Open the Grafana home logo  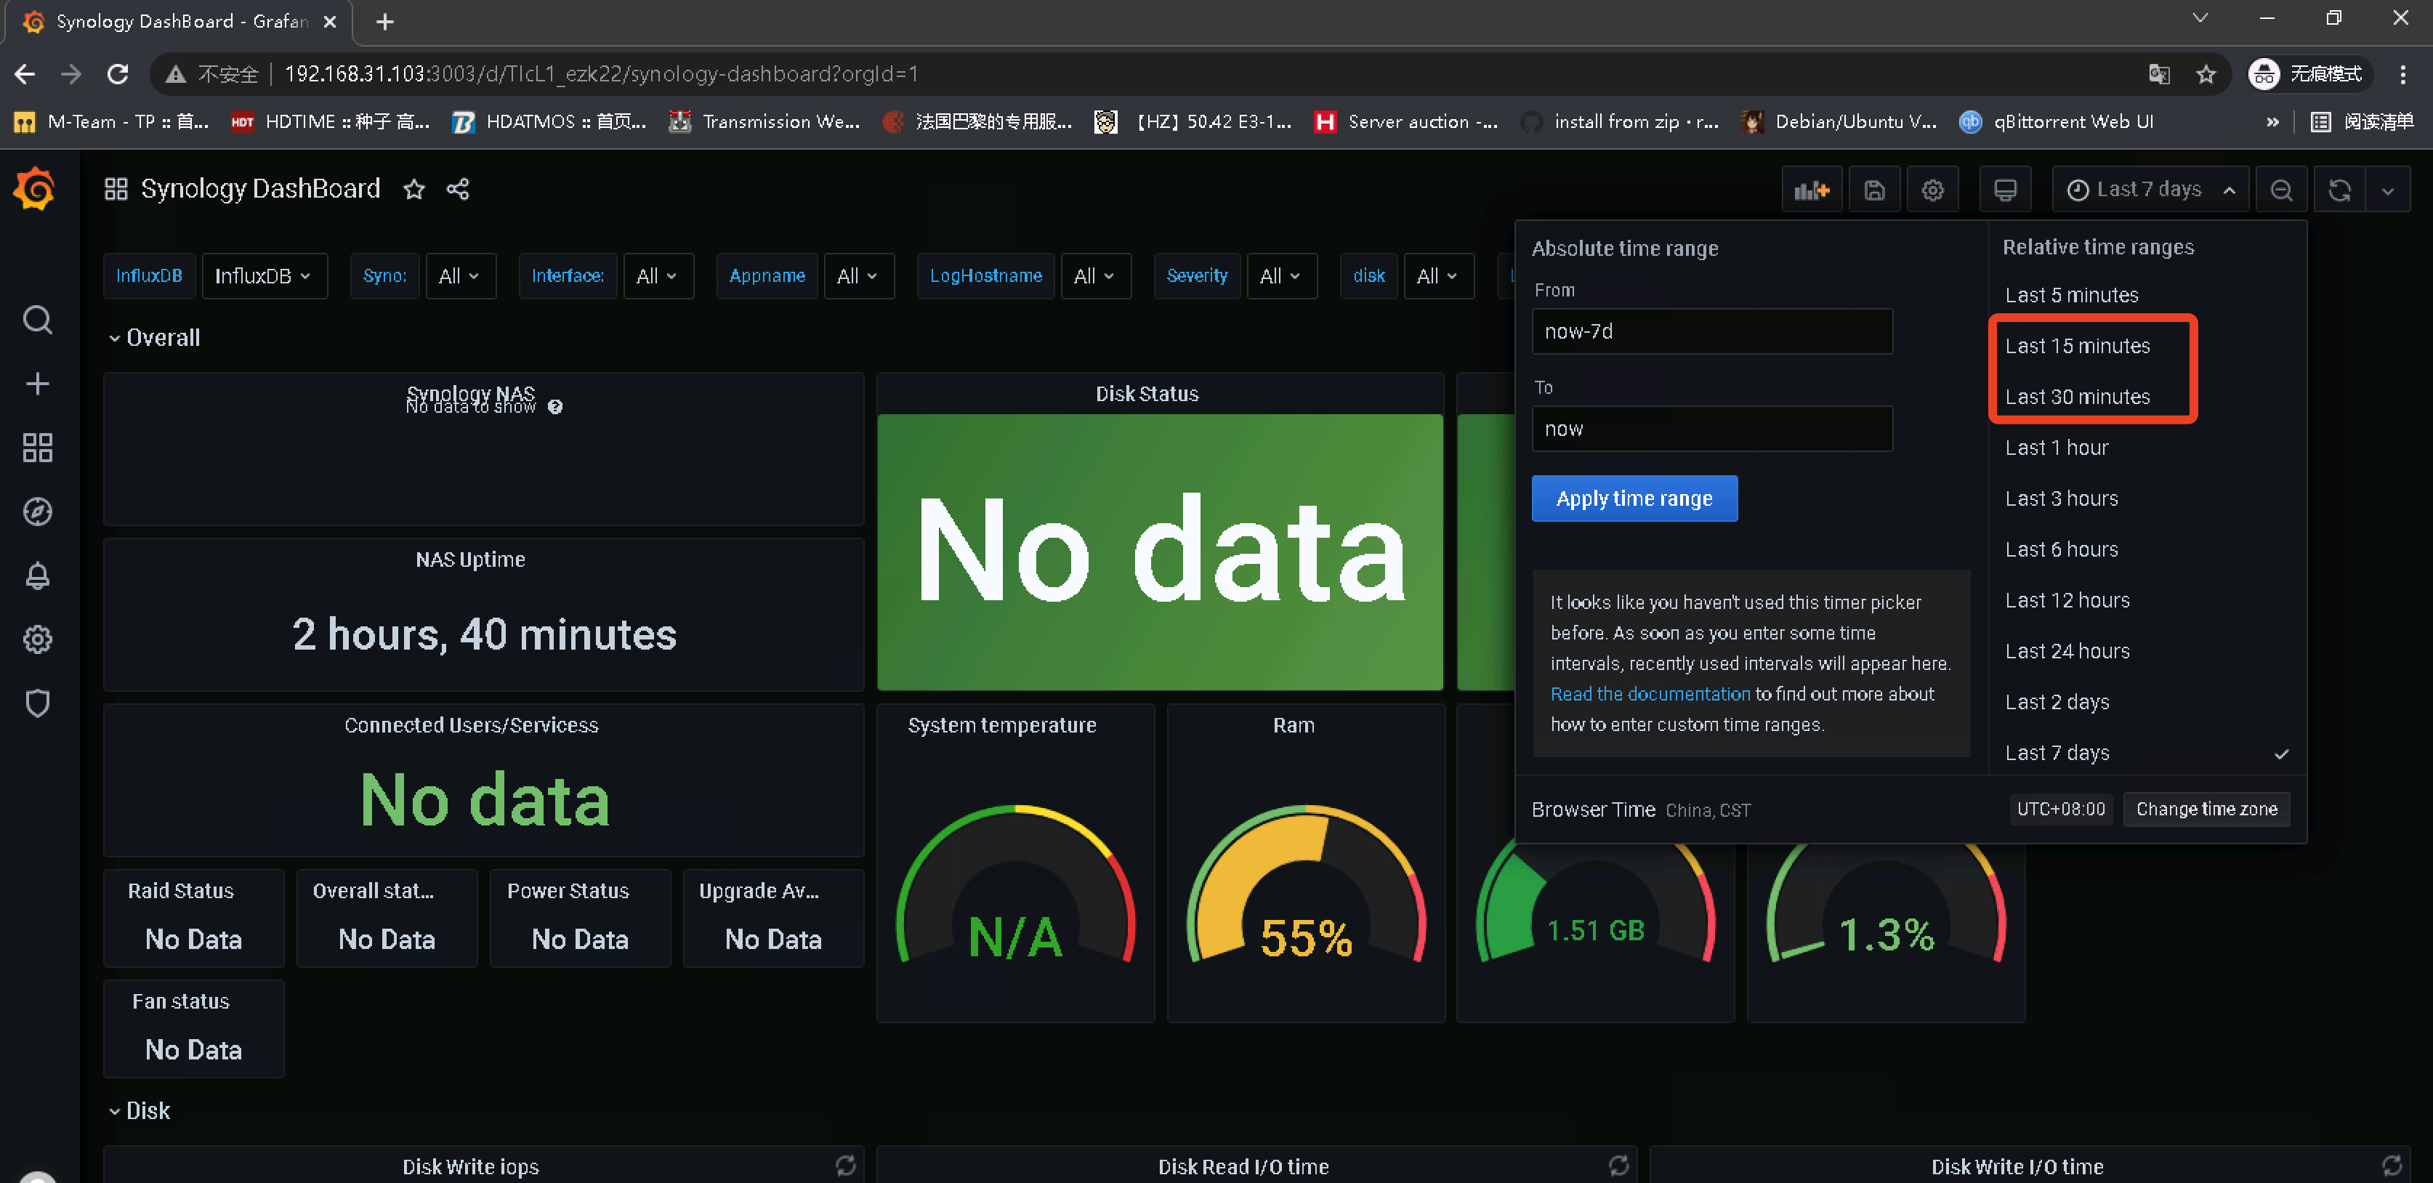click(35, 189)
